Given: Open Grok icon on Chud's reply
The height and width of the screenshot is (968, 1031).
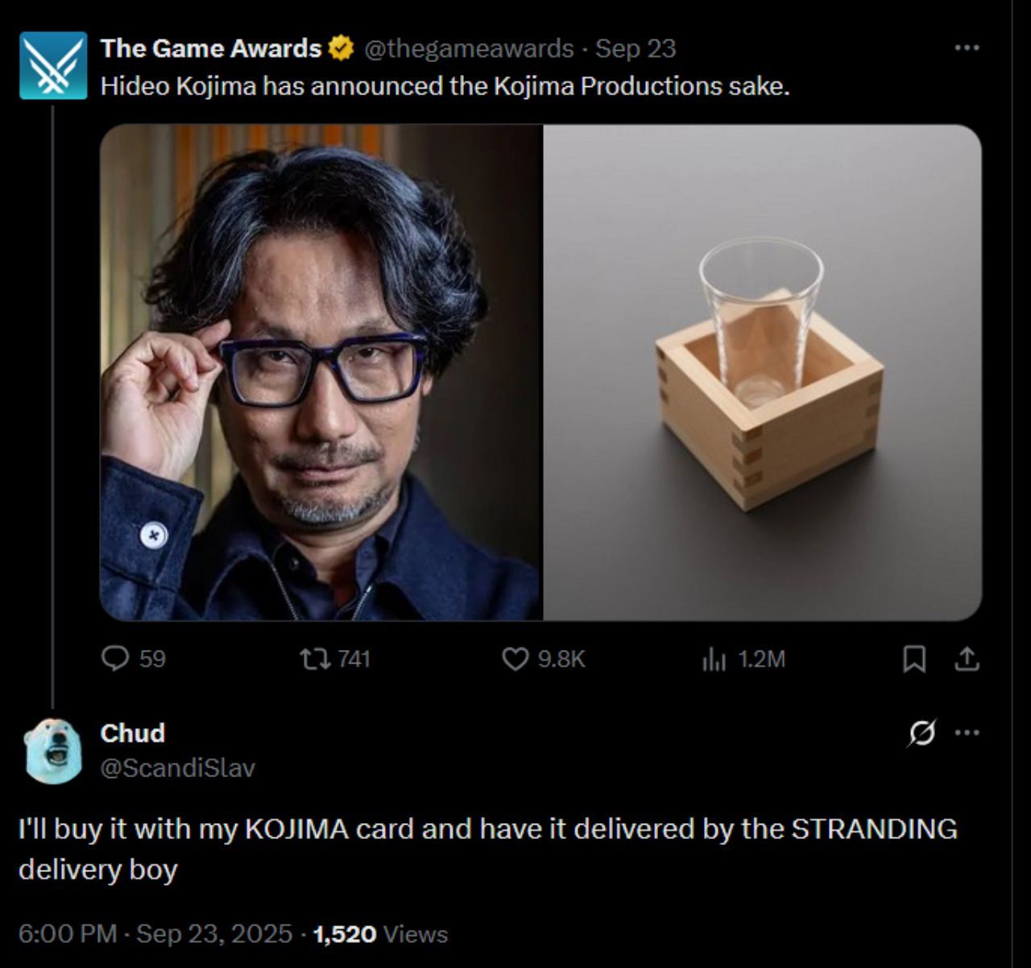Looking at the screenshot, I should tap(921, 733).
